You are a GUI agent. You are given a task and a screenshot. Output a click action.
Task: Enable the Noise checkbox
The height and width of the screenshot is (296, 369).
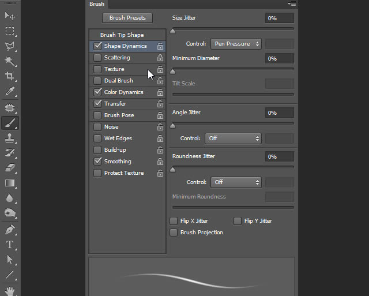point(97,127)
